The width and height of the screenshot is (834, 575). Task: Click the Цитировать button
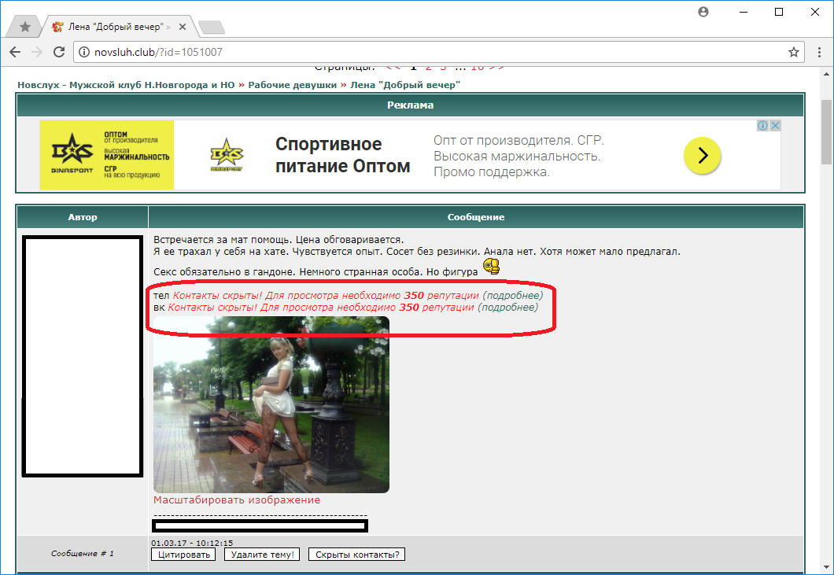click(x=183, y=555)
